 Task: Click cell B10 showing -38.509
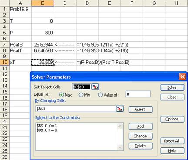[43, 63]
